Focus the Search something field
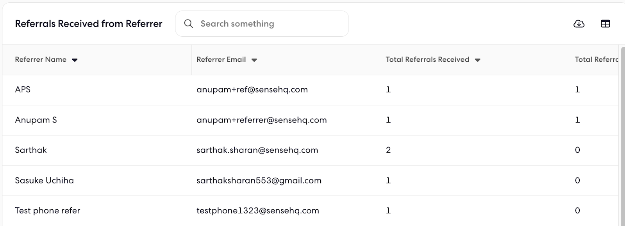 (x=262, y=24)
